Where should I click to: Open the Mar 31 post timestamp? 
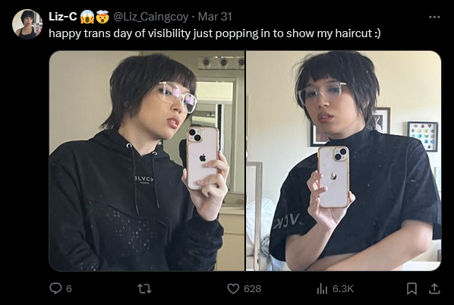tap(215, 17)
